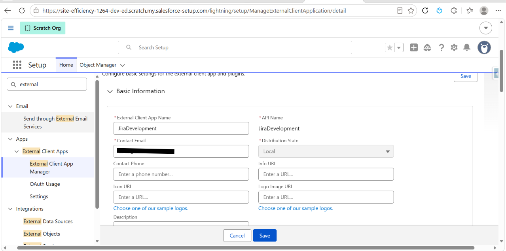Open sample logos link under Icon URL

(x=151, y=208)
